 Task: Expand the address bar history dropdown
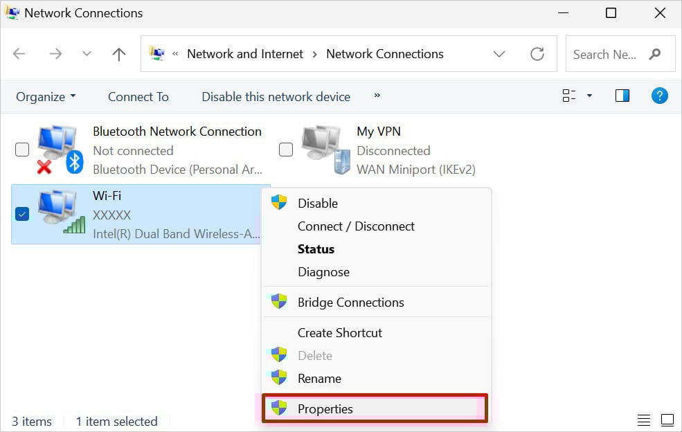click(x=499, y=54)
